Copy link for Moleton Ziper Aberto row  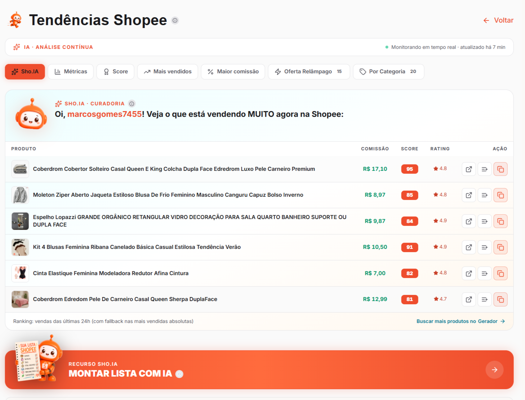(500, 195)
